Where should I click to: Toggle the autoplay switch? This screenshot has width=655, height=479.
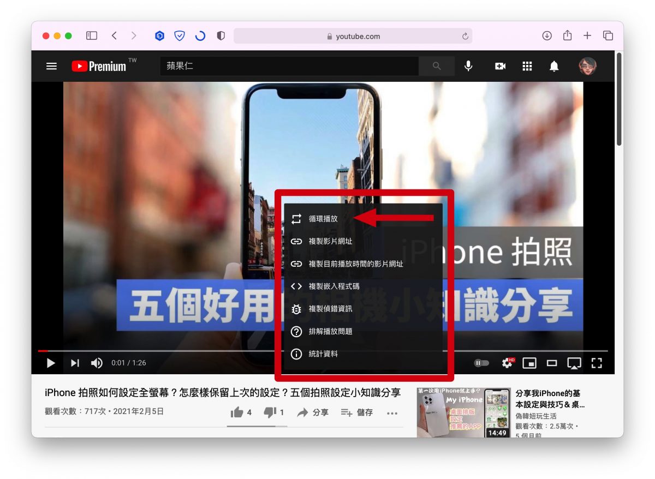pos(481,363)
